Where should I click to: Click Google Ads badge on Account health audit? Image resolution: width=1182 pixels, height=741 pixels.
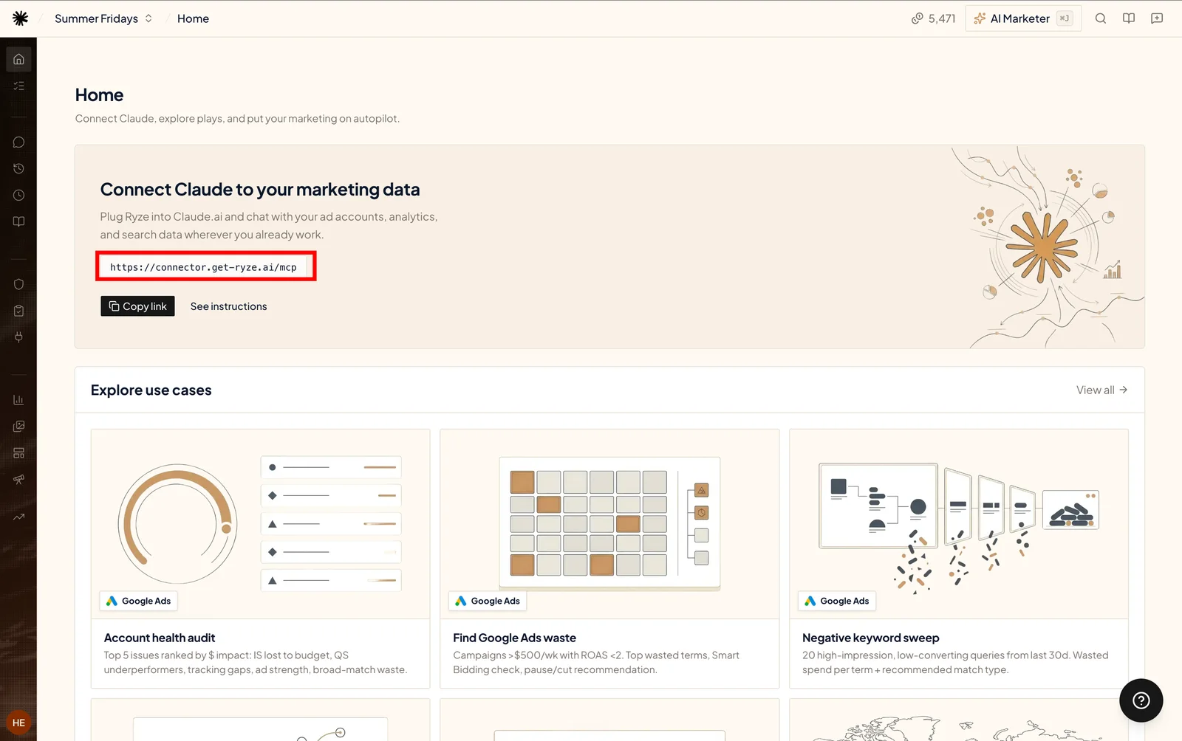pos(138,601)
